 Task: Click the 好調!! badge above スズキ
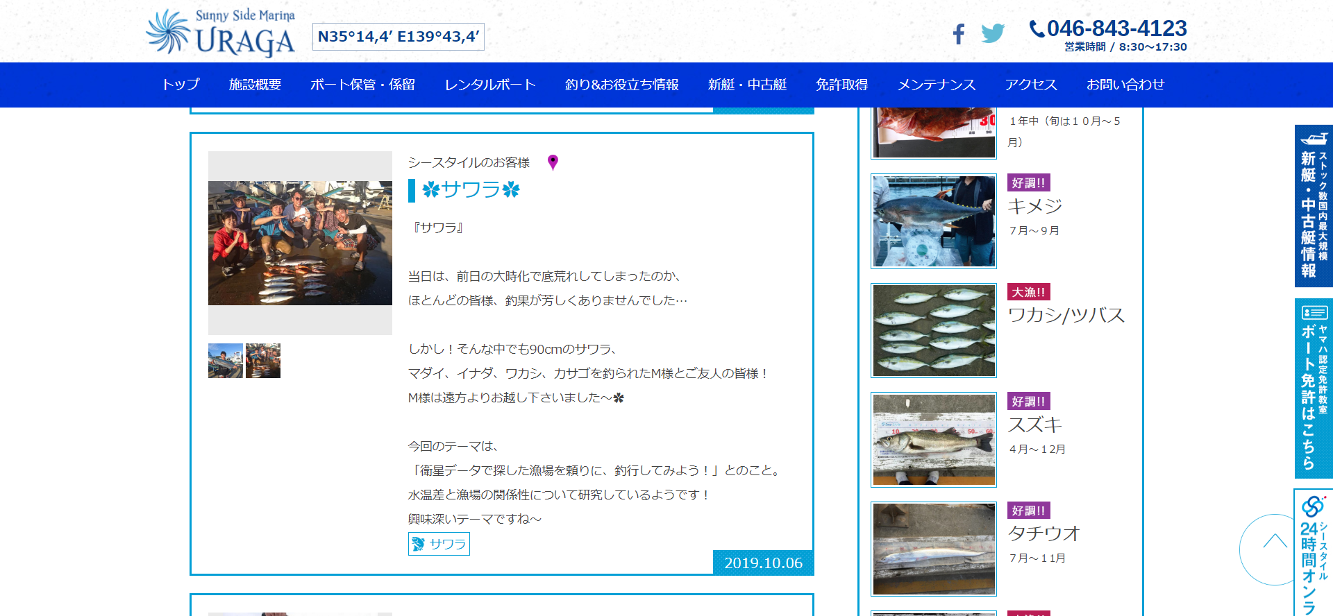pos(1029,401)
